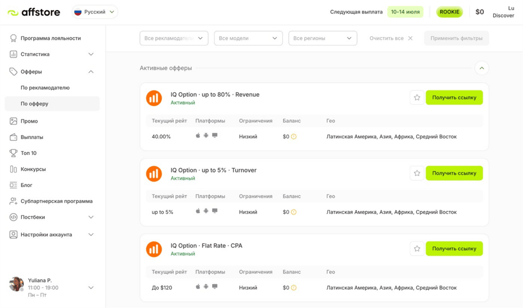This screenshot has width=523, height=308.
Task: Expand the Yuliana P. manager panel chevron
Action: click(x=91, y=288)
